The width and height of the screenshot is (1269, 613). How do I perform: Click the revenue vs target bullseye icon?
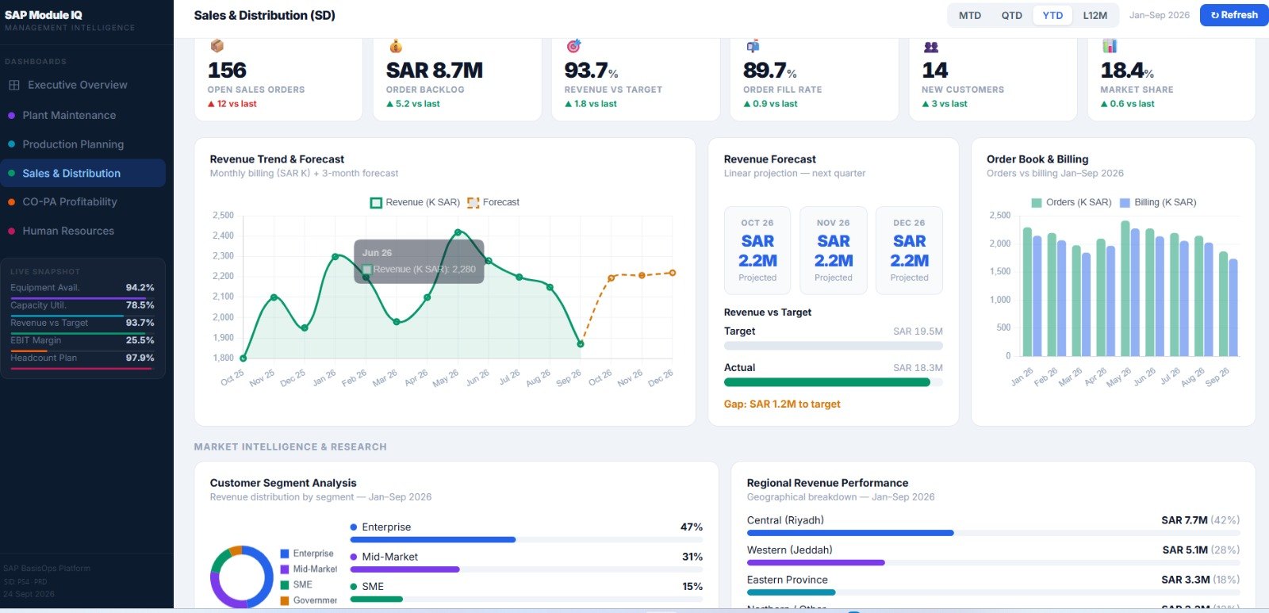[573, 47]
